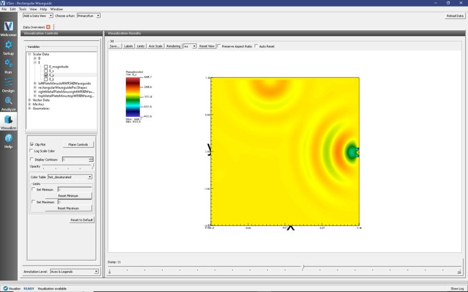The width and height of the screenshot is (468, 292).
Task: Open the Design section icon
Action: click(x=8, y=82)
